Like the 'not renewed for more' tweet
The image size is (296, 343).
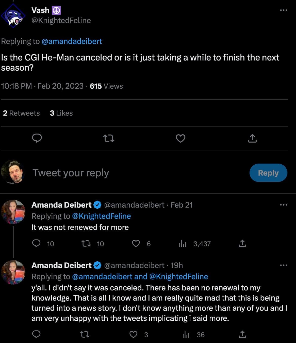(136, 244)
